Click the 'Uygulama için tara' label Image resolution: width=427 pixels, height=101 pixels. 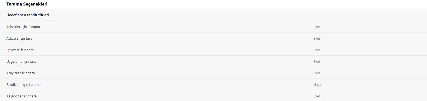point(21,61)
